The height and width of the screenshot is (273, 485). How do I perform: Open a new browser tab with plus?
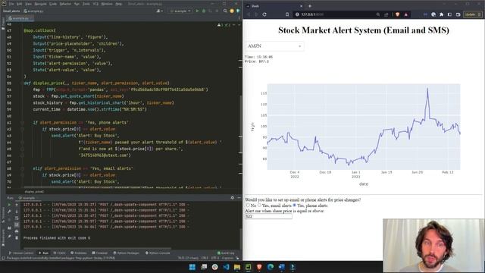pos(310,6)
